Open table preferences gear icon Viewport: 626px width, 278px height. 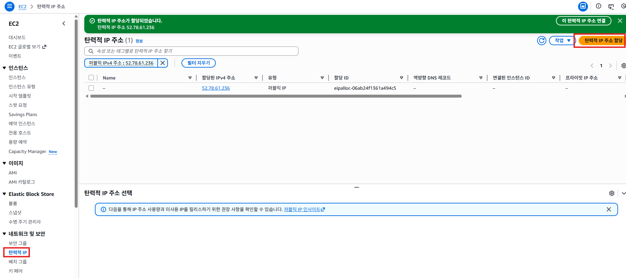coord(623,66)
